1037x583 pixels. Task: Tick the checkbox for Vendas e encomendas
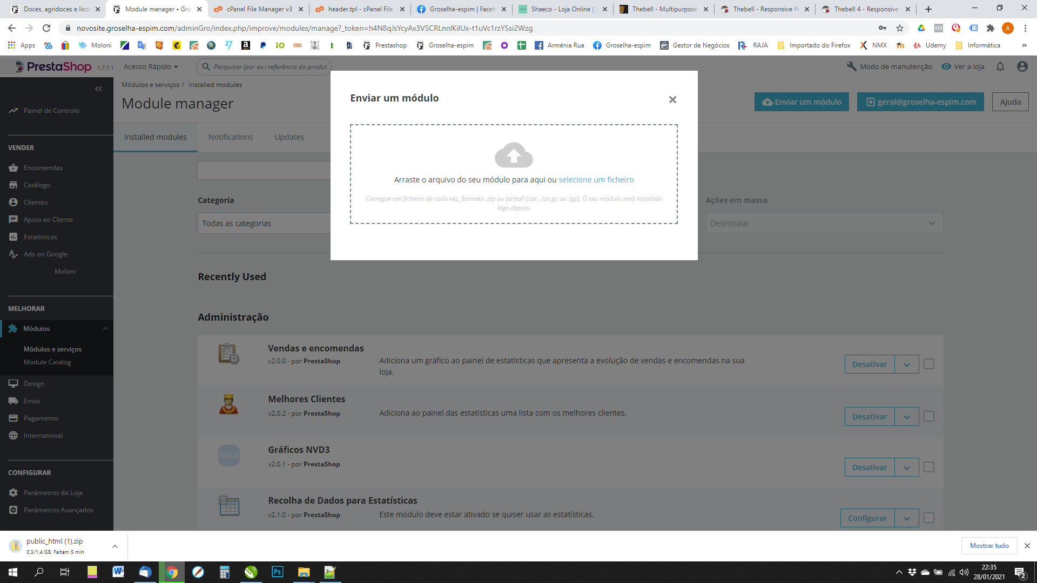(x=929, y=364)
